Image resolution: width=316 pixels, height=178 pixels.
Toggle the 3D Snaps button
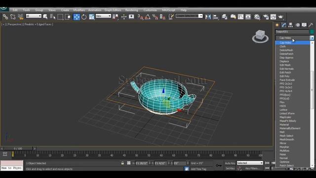(140, 17)
